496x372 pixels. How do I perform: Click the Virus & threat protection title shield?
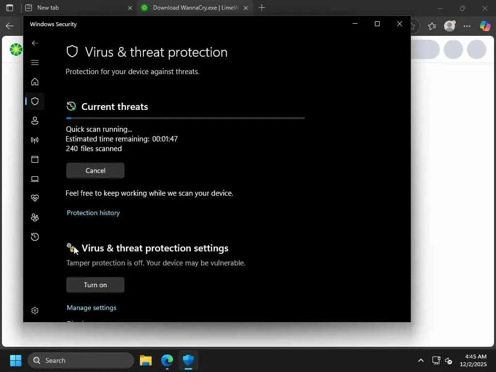pos(72,51)
